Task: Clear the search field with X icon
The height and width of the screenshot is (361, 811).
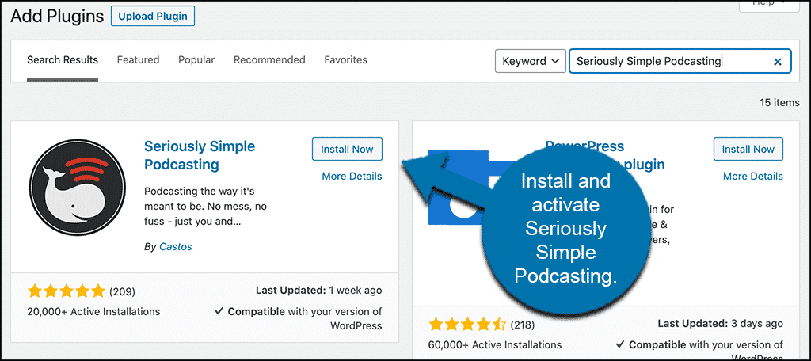Action: (778, 62)
